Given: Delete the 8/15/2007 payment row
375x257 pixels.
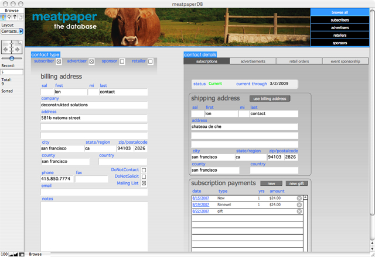Looking at the screenshot, I should tap(299, 198).
